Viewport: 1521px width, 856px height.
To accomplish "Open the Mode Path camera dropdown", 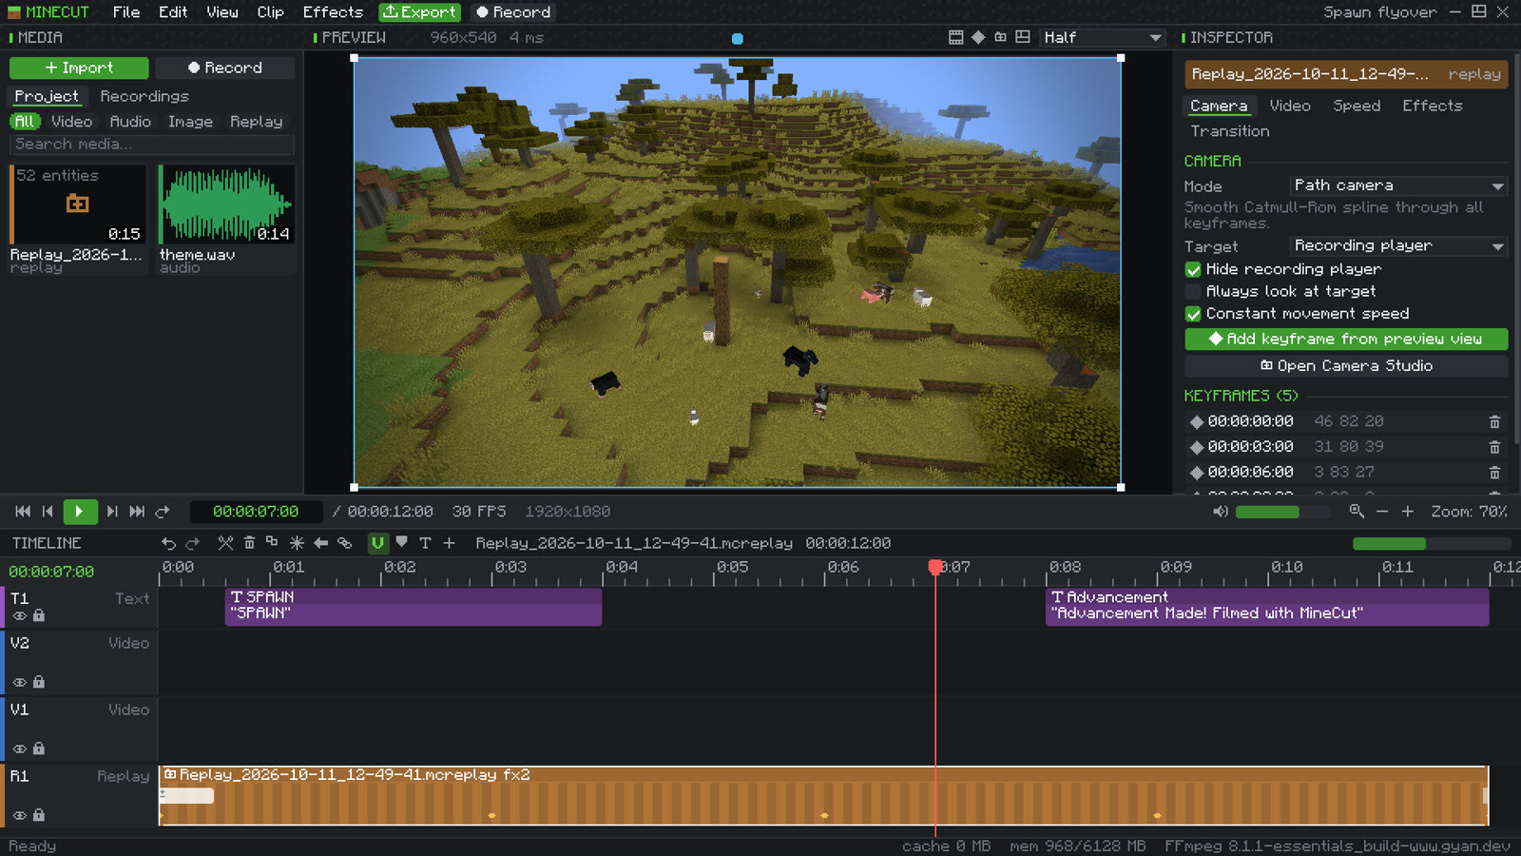I will point(1398,185).
